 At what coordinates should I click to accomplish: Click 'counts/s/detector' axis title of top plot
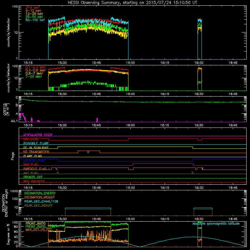8,32
